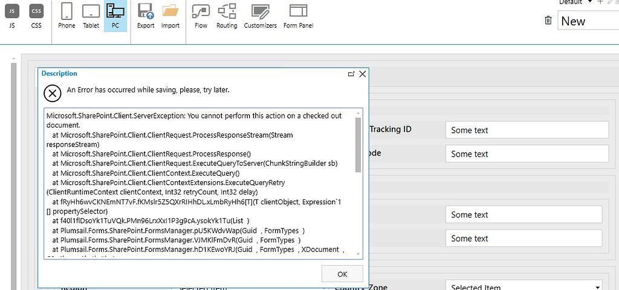Export the form

(146, 15)
